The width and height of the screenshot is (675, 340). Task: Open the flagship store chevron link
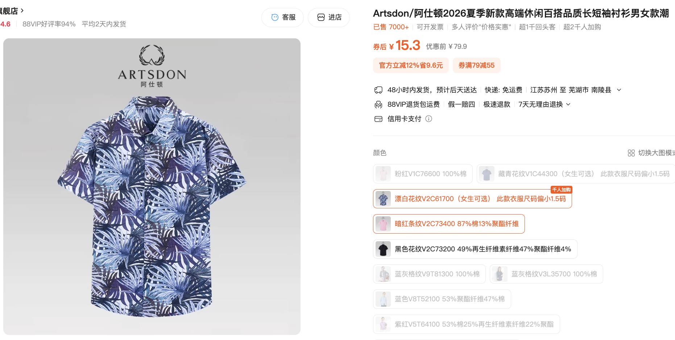(x=22, y=11)
